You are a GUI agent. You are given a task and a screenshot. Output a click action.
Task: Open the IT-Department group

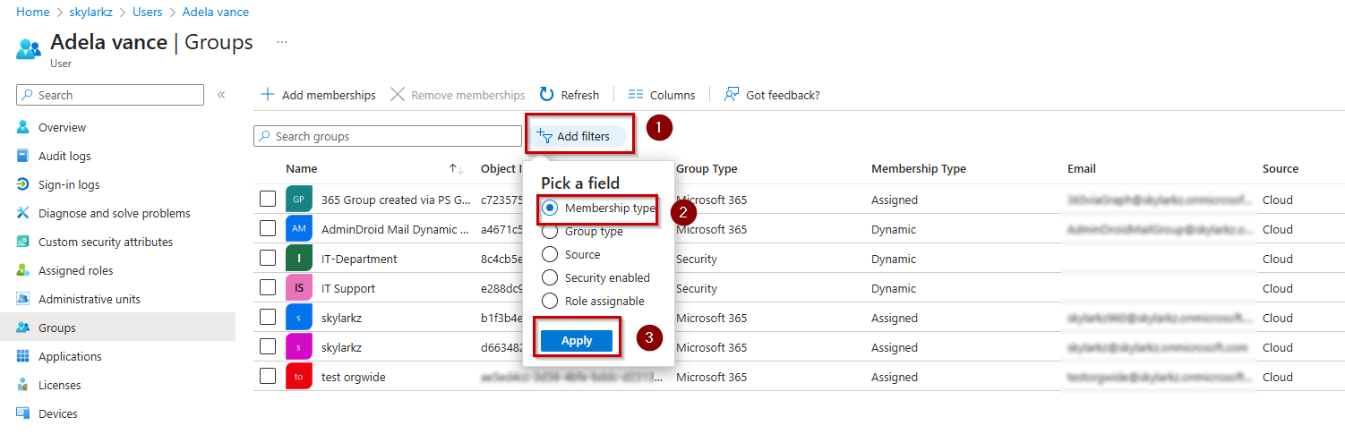tap(359, 259)
